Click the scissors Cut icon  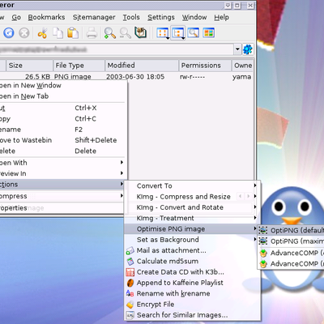(x=42, y=33)
